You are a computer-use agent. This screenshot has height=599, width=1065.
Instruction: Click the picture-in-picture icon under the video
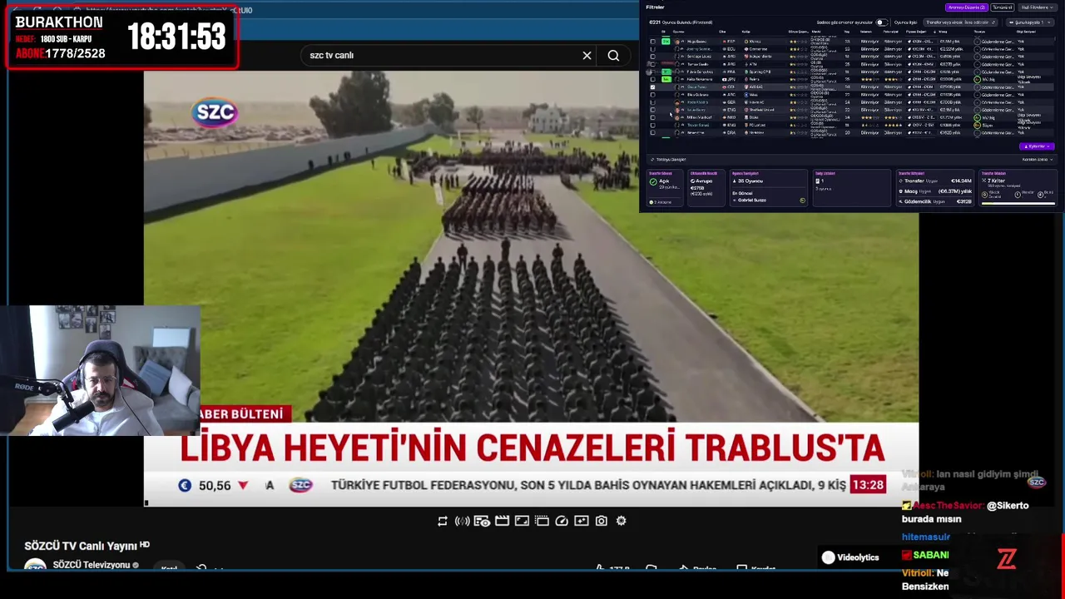point(542,521)
